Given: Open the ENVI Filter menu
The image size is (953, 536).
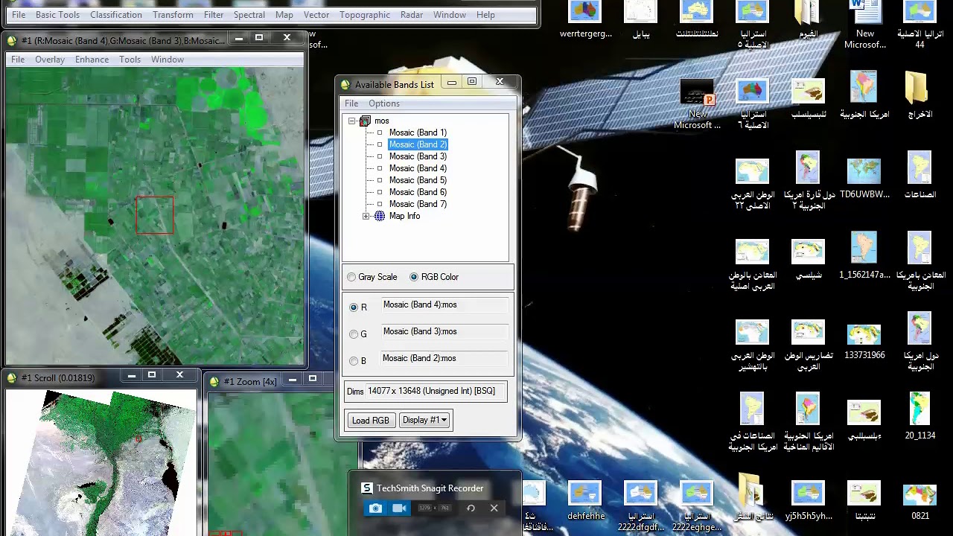Looking at the screenshot, I should pos(214,14).
